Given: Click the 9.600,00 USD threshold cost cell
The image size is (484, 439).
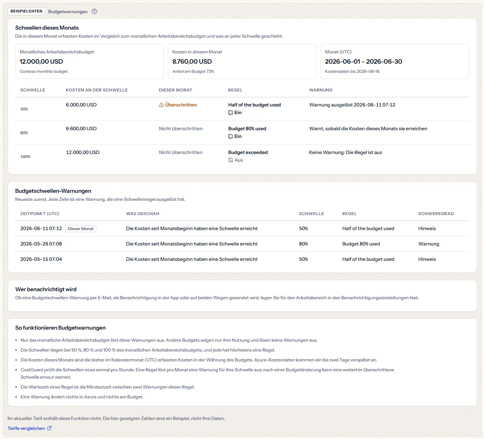Looking at the screenshot, I should coord(81,129).
